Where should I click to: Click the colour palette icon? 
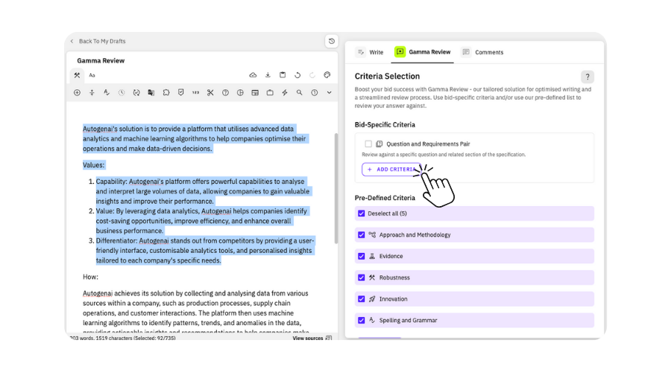(327, 75)
